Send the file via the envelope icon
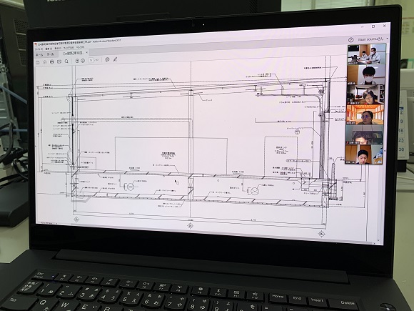The image size is (414, 311). (59, 61)
